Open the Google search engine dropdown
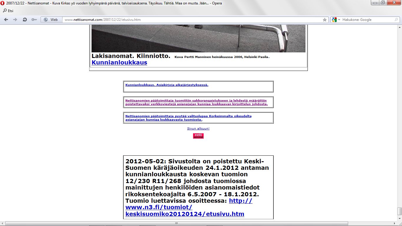The height and width of the screenshot is (226, 402). click(336, 20)
